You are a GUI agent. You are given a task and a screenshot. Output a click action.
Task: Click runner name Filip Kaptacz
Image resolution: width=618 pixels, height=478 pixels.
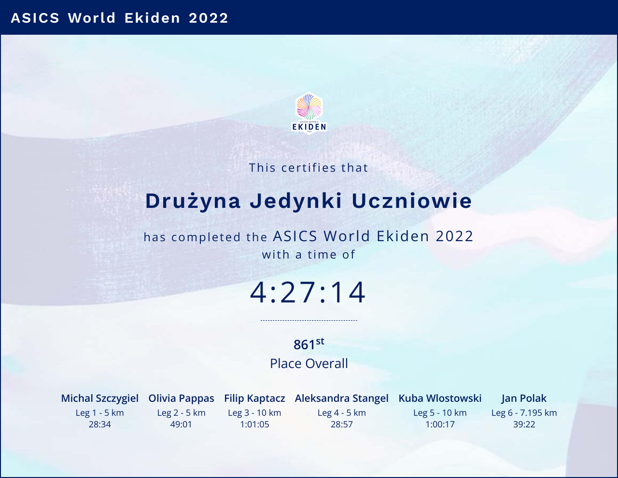coord(255,398)
